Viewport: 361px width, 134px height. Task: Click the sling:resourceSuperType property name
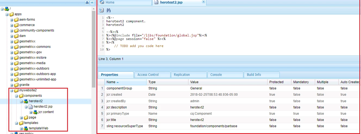[125, 126]
